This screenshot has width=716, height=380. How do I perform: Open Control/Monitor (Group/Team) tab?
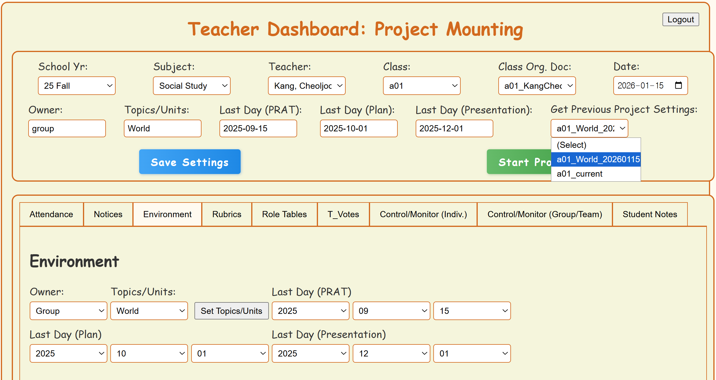(545, 214)
